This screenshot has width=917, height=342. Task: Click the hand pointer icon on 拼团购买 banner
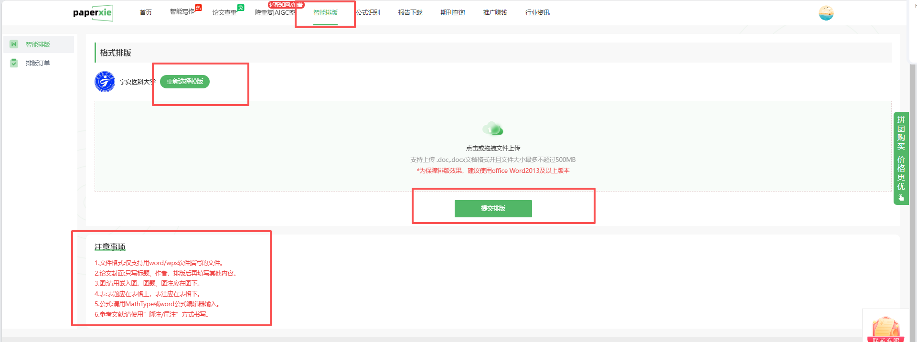click(901, 197)
